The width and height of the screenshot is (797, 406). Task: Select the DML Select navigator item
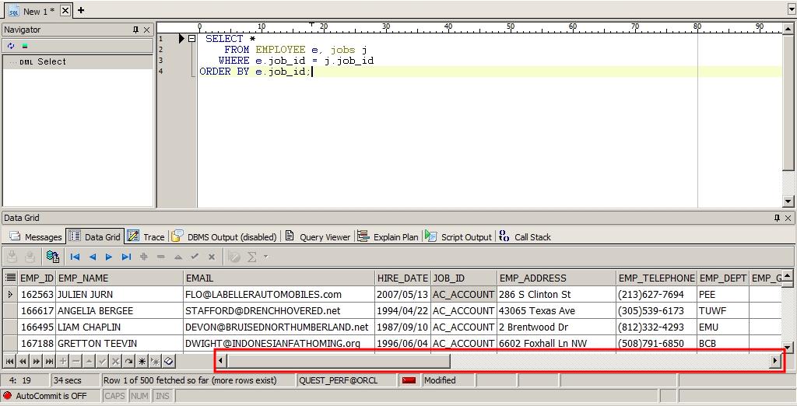[x=51, y=61]
